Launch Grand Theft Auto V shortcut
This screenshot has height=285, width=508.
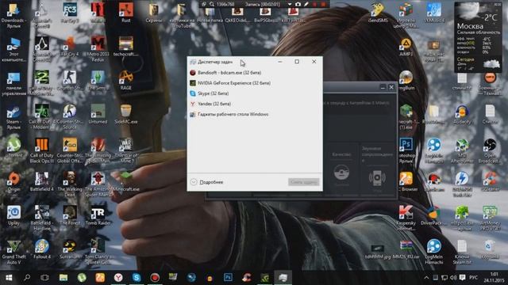pyautogui.click(x=13, y=252)
